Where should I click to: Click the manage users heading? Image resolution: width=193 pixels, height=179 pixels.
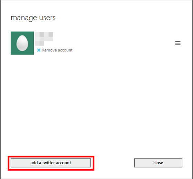[33, 18]
